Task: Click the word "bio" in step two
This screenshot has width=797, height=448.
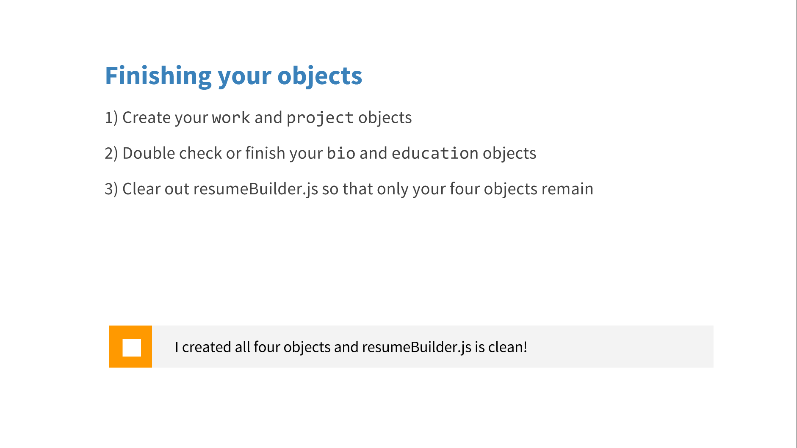Action: (x=341, y=153)
